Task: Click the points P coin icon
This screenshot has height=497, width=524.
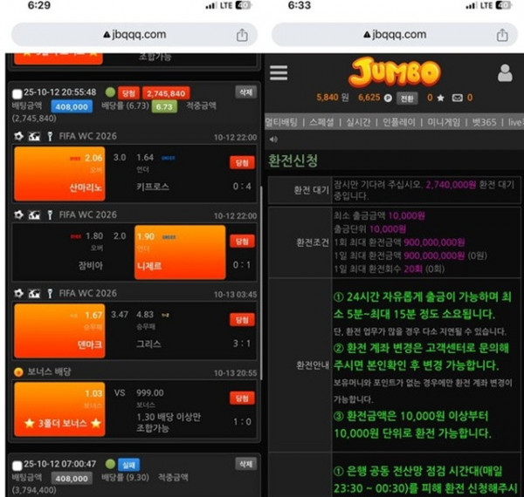Action: click(387, 98)
